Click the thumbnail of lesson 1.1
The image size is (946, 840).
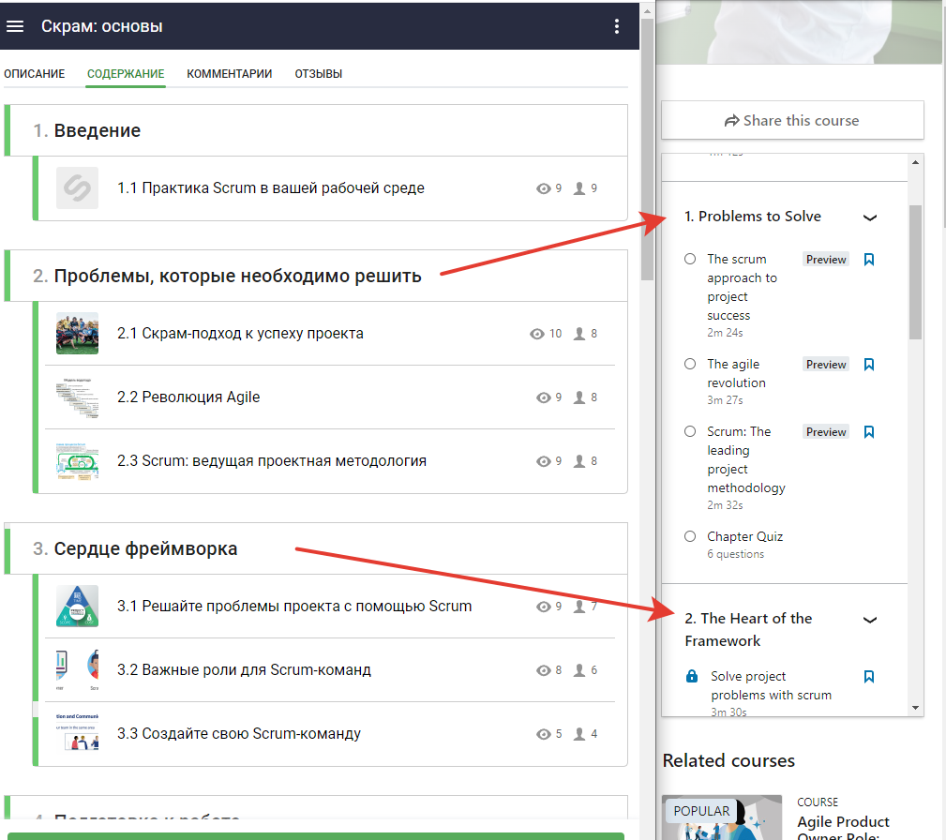[x=77, y=188]
